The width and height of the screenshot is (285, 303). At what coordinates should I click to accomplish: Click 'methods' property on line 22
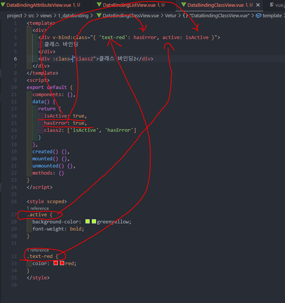(42, 173)
